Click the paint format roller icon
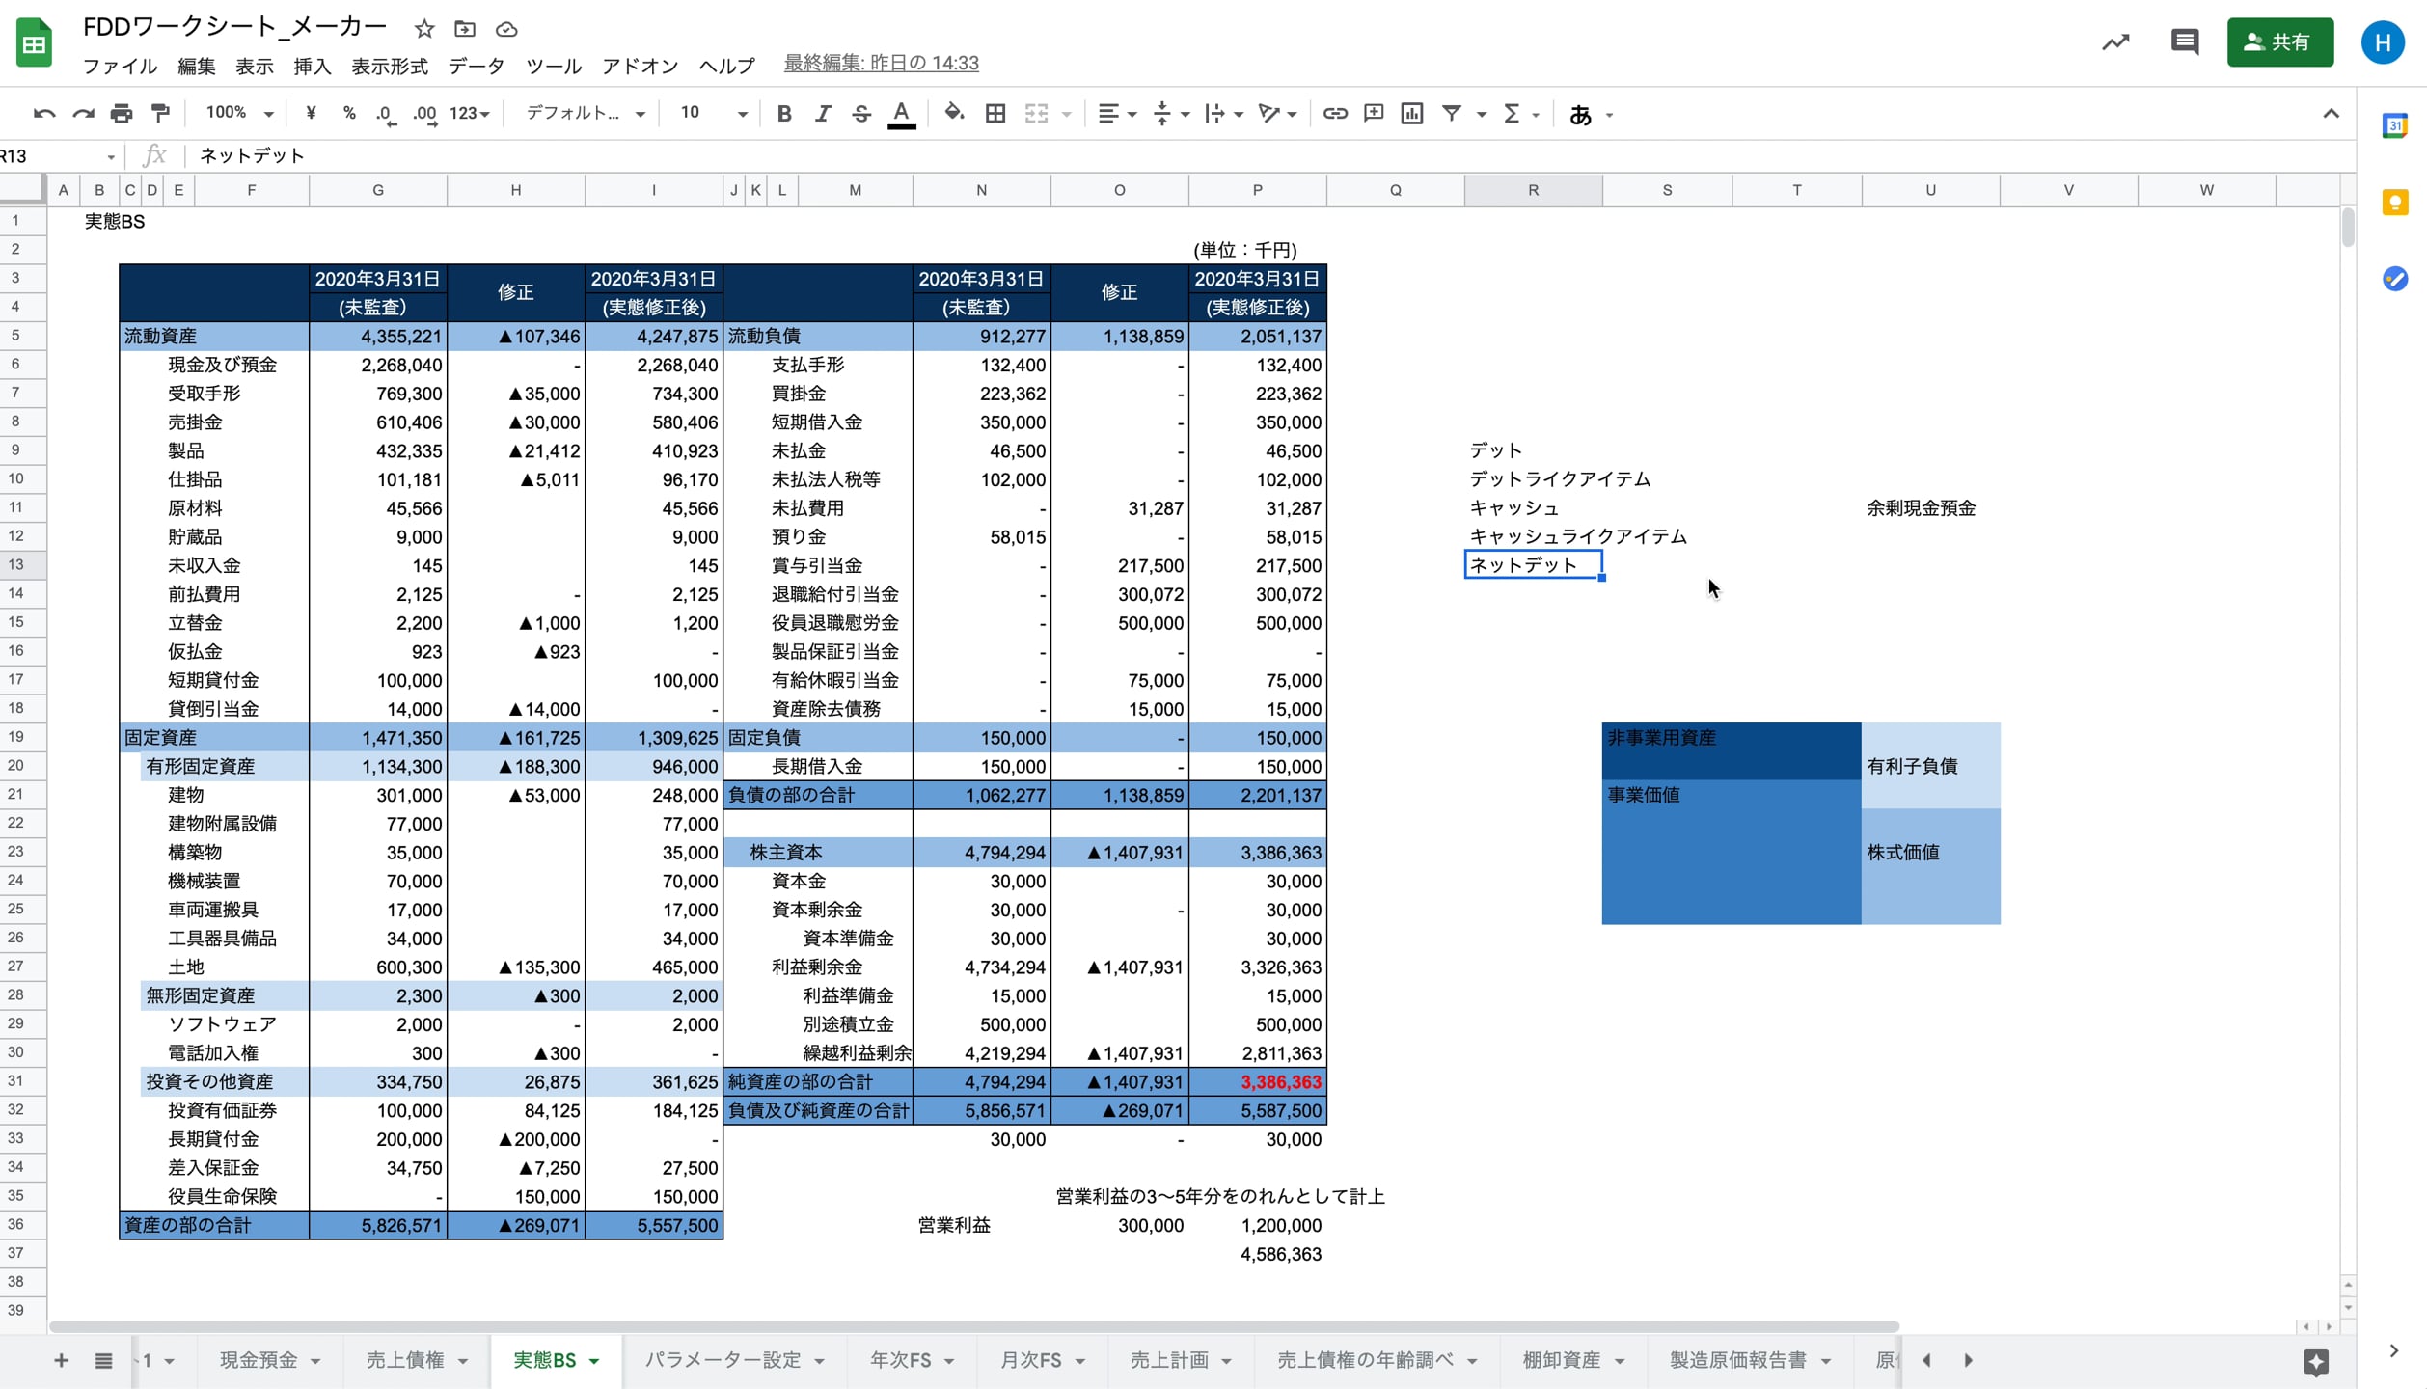2427x1389 pixels. click(160, 114)
